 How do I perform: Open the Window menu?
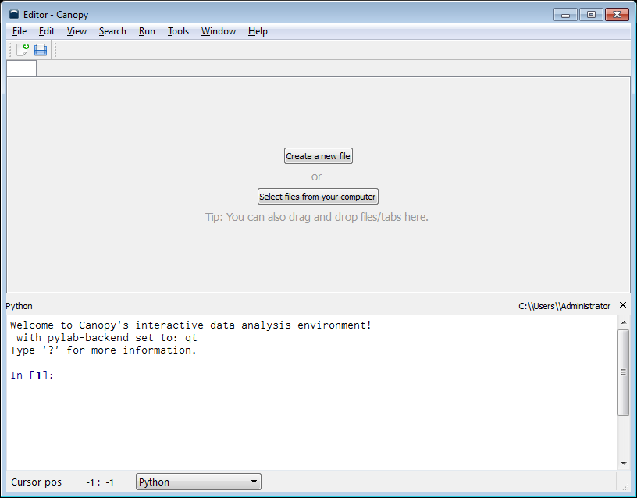219,31
